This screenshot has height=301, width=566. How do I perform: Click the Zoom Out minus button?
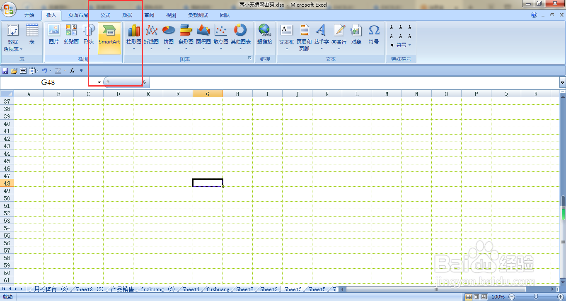[x=512, y=297]
